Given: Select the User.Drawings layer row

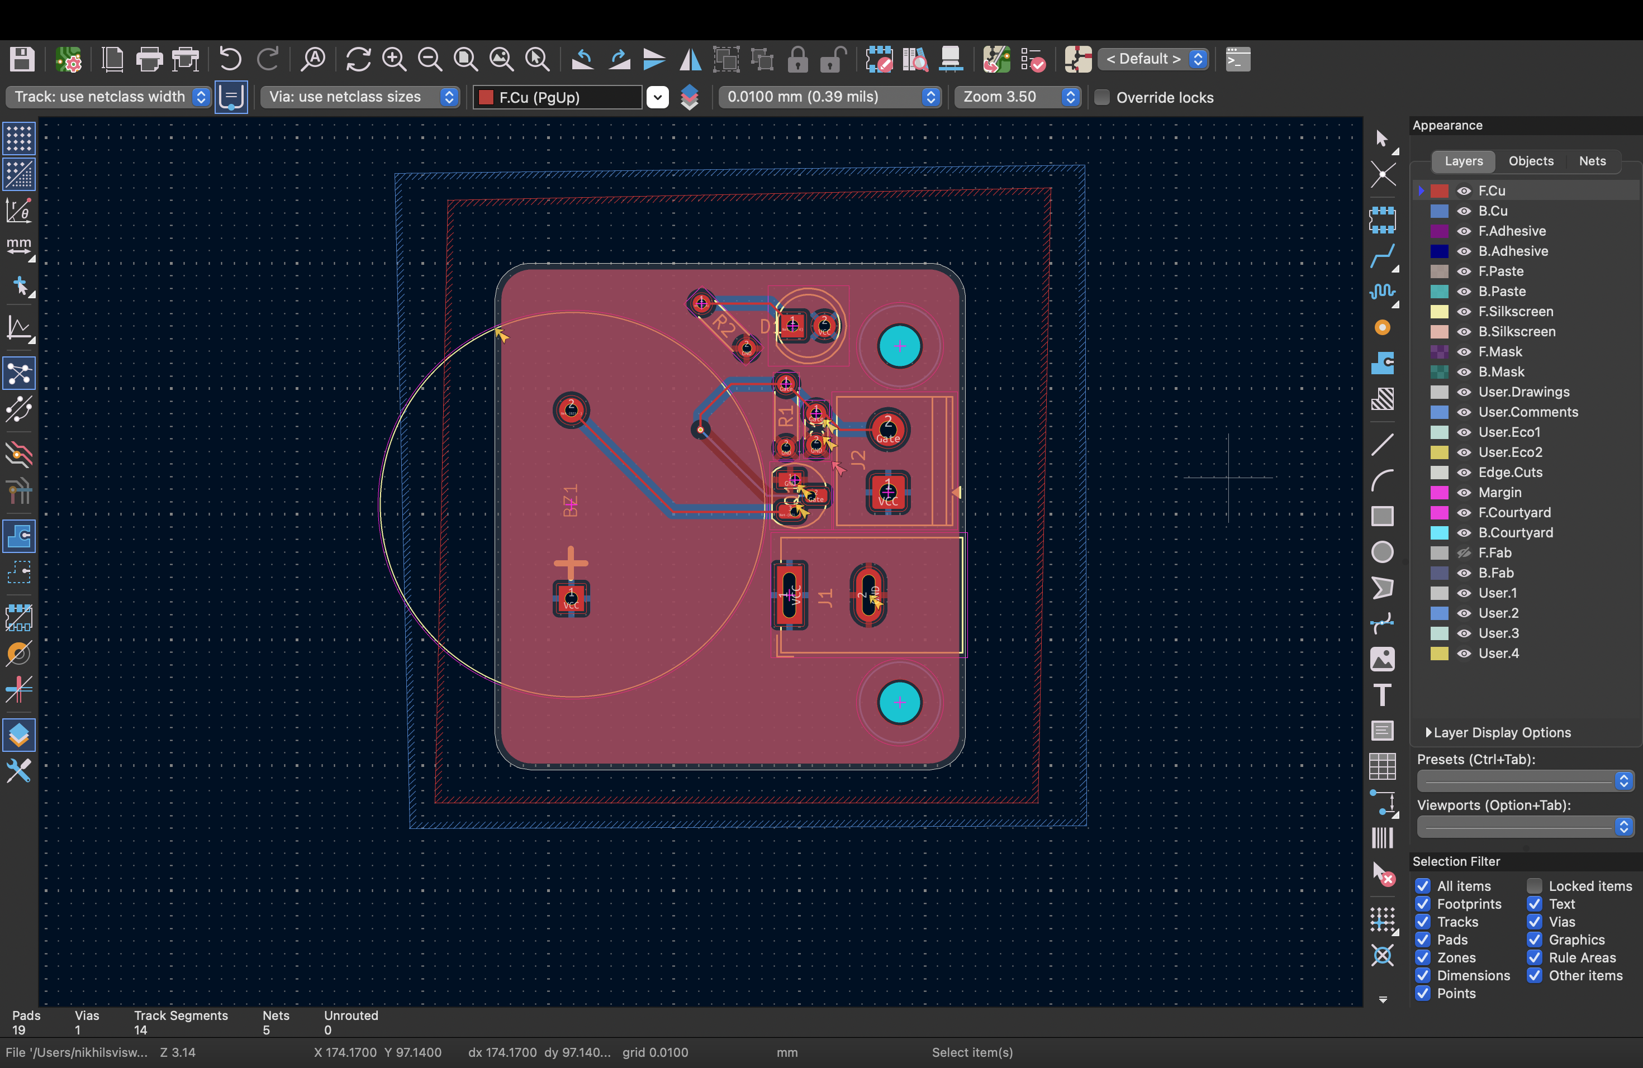Looking at the screenshot, I should coord(1526,392).
